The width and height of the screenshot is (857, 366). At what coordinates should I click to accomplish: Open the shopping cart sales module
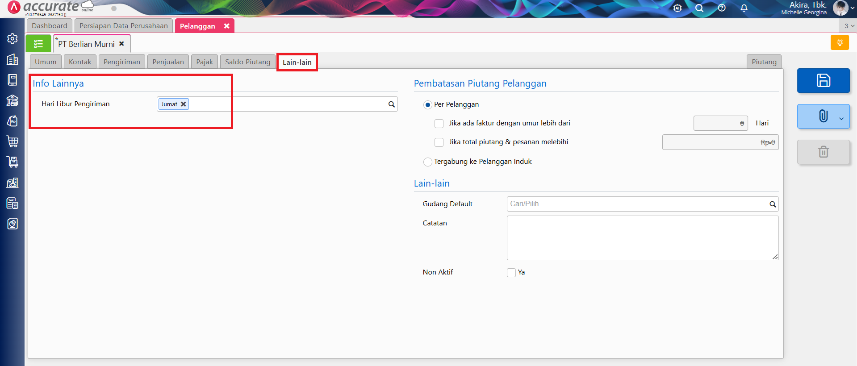tap(13, 141)
